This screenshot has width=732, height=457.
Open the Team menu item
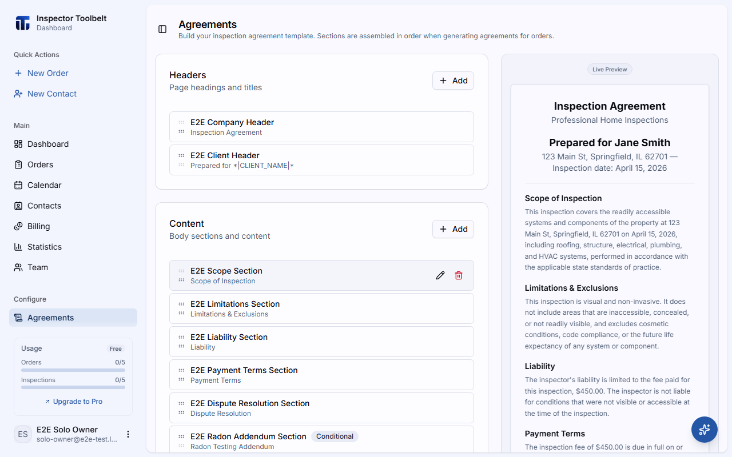(73, 267)
